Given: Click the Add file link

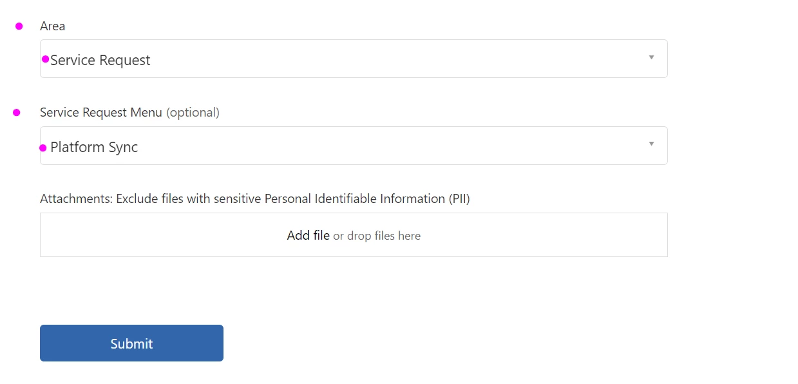Looking at the screenshot, I should pyautogui.click(x=308, y=236).
